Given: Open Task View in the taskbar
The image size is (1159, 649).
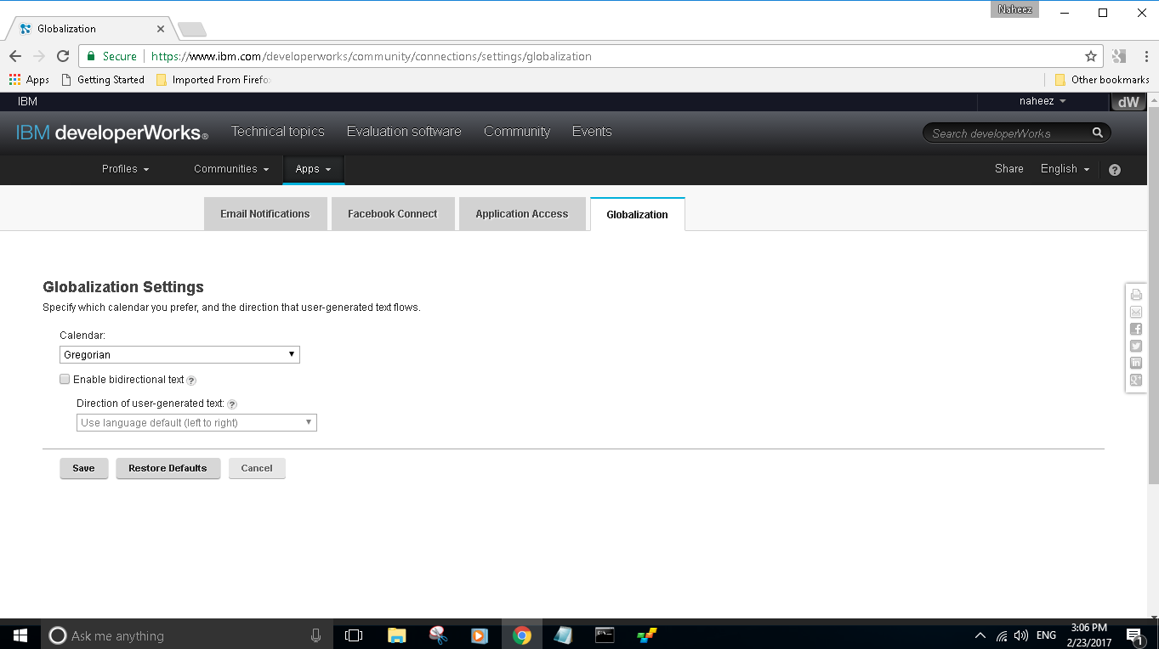Looking at the screenshot, I should pos(354,635).
